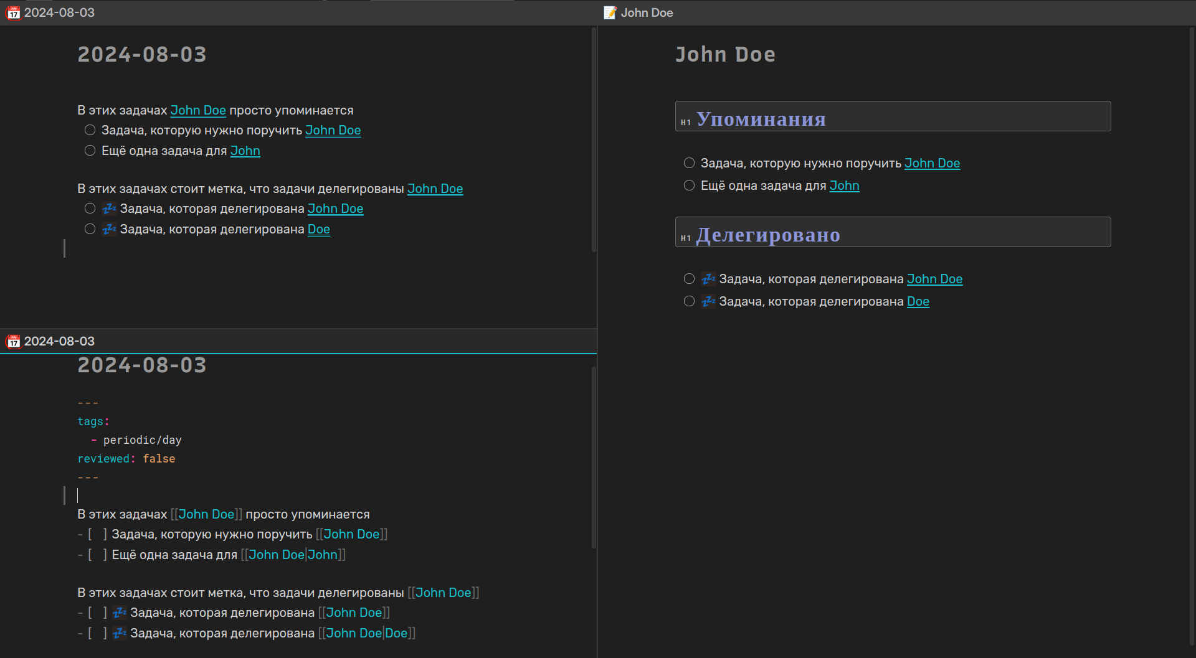Click the memo icon beside John Doe tab
This screenshot has width=1196, height=658.
610,13
